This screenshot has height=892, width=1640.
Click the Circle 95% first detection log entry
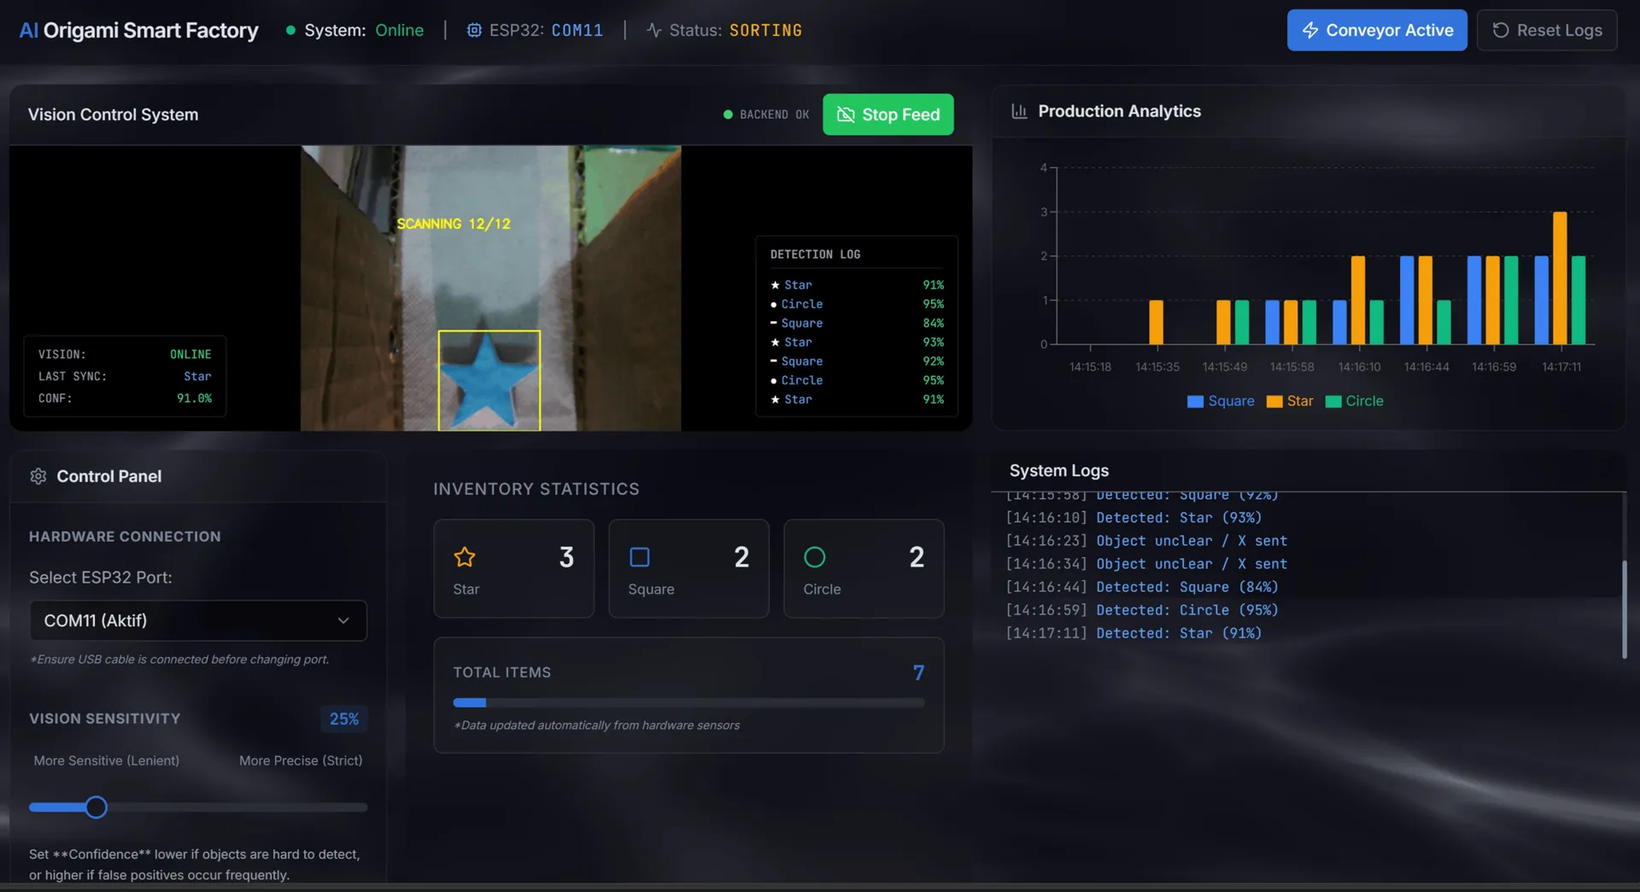[x=857, y=304]
